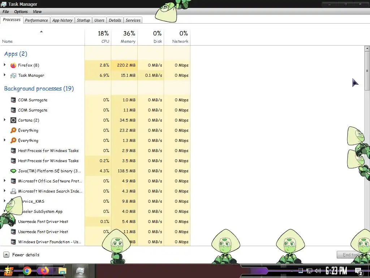The height and width of the screenshot is (278, 370).
Task: Click the Windows Driver Foundation icon
Action: click(13, 242)
